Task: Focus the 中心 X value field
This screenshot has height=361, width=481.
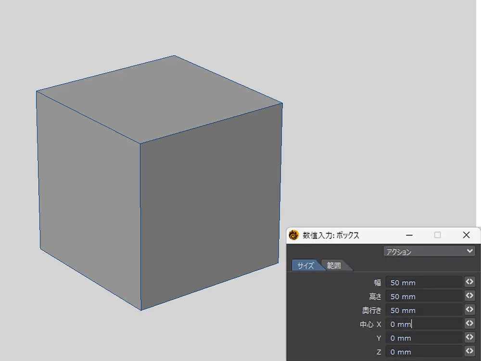Action: click(x=424, y=324)
